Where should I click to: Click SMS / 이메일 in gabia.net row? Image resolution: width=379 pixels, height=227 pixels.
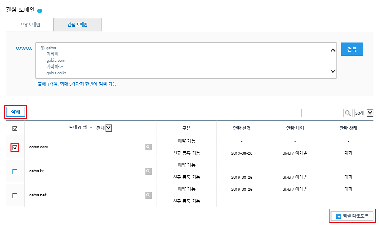point(295,189)
